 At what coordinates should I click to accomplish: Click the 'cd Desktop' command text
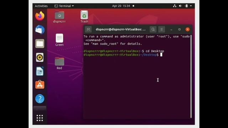(155, 51)
